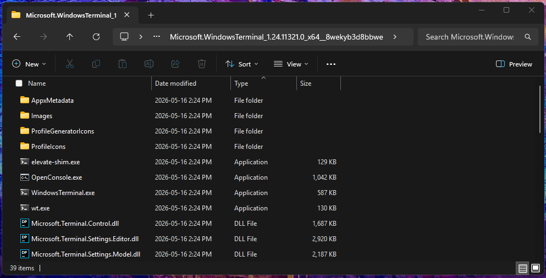Click the search magnifier icon
Viewport: 546px width, 278px height.
click(x=528, y=37)
